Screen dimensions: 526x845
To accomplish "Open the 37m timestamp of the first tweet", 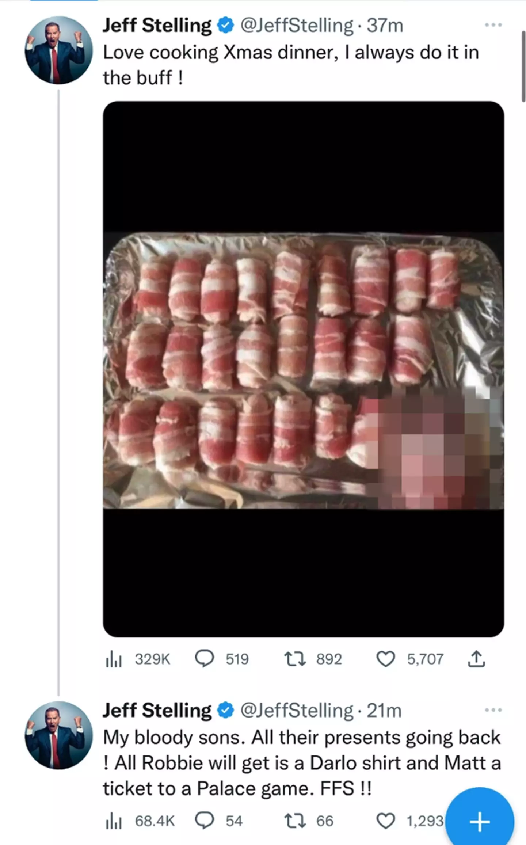I will (x=385, y=26).
